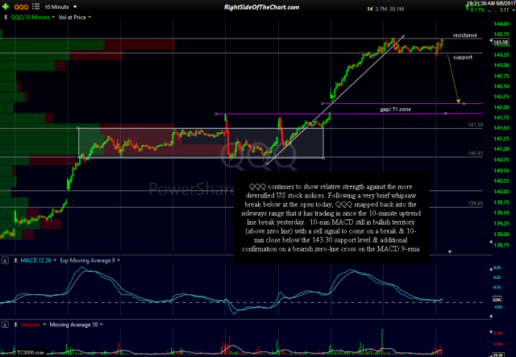The width and height of the screenshot is (516, 357).
Task: Click the resize-arrows icon in MACD pane
Action: point(15,260)
